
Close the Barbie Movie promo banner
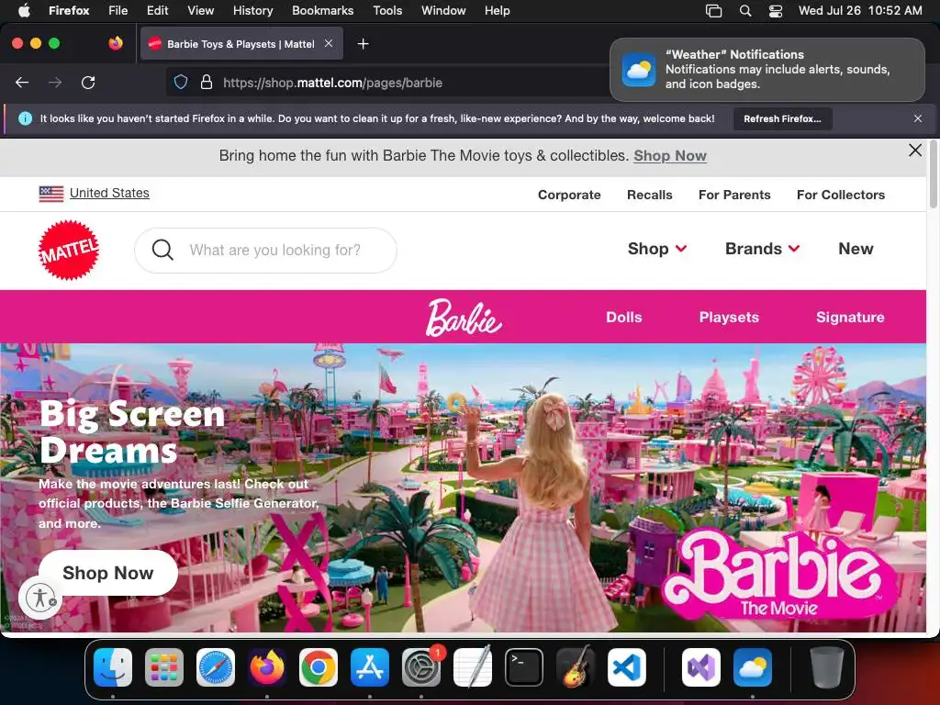pos(915,151)
